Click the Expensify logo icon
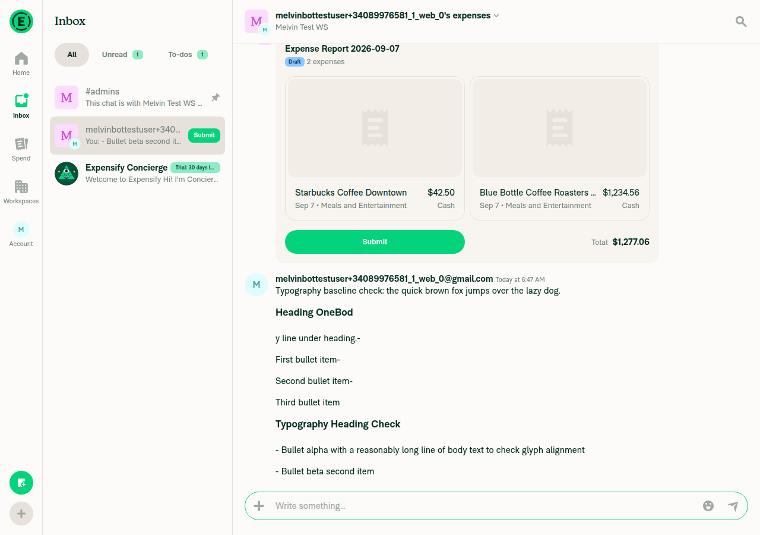 pos(21,21)
